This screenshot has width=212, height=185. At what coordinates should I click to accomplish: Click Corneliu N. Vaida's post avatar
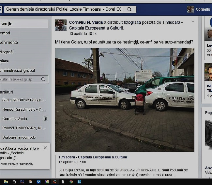61,25
